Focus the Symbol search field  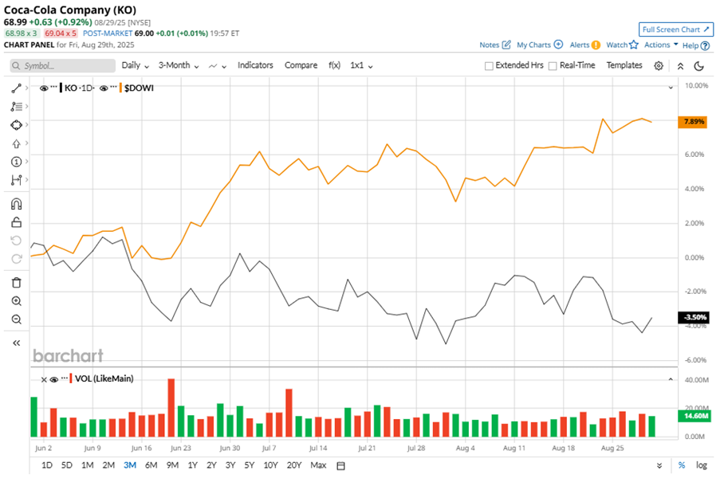click(x=62, y=66)
